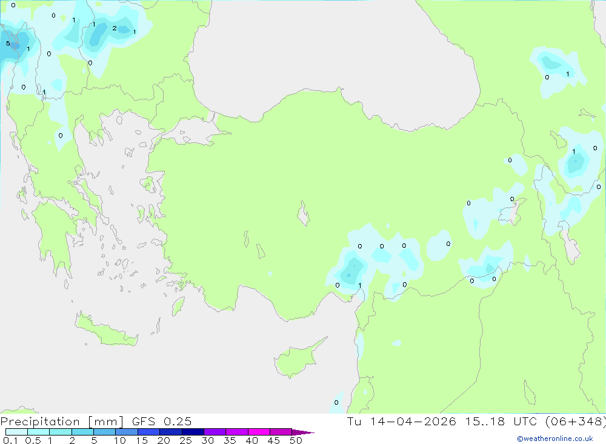This screenshot has width=606, height=444.
Task: Click the "25" legend scale label
Action: click(185, 440)
